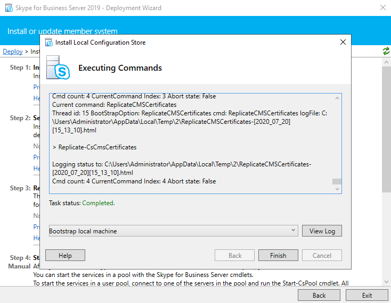The height and width of the screenshot is (303, 391).
Task: Click the scrollbar thumb in the command log
Action: point(337,181)
